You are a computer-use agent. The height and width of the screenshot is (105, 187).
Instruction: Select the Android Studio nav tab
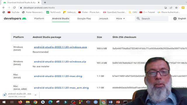pos(60,19)
